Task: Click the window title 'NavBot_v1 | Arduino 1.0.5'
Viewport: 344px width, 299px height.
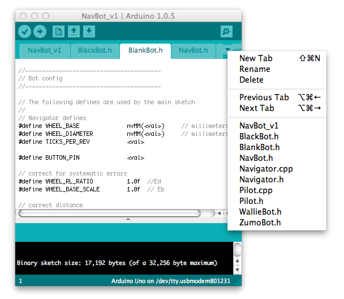Action: 128,16
